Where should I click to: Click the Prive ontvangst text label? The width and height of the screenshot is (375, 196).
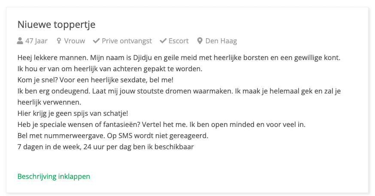tap(127, 41)
